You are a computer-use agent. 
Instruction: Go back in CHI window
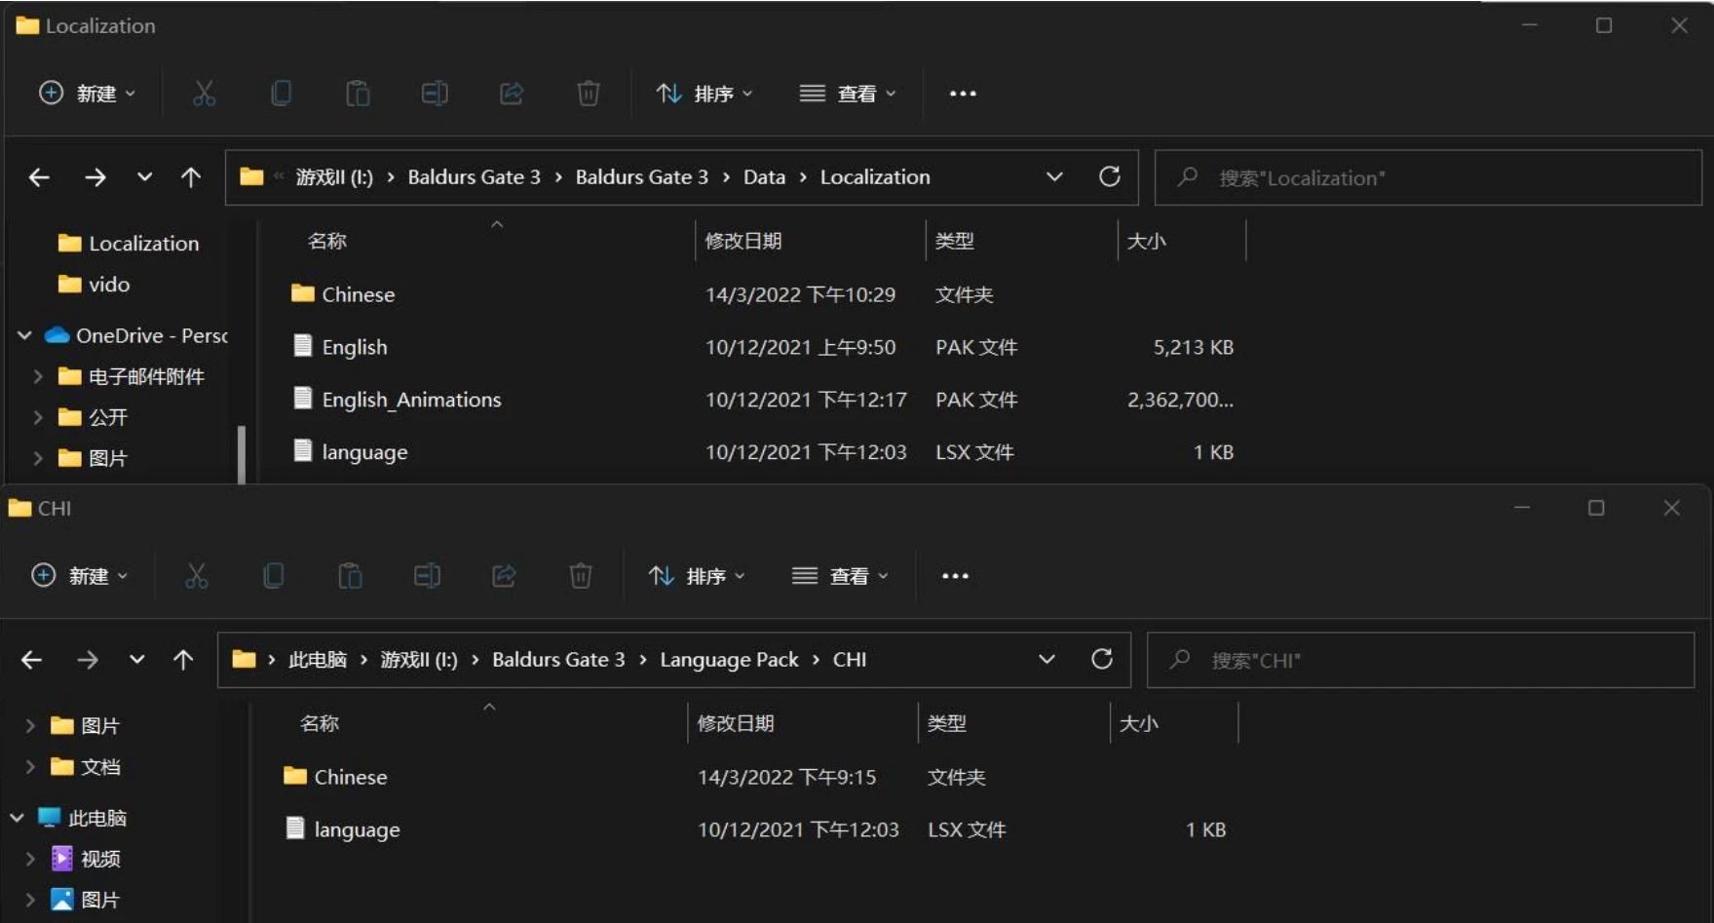point(31,660)
